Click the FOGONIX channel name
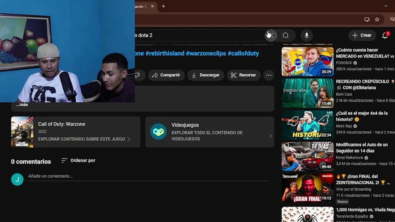Viewport: 395px width, 222px height. [344, 63]
